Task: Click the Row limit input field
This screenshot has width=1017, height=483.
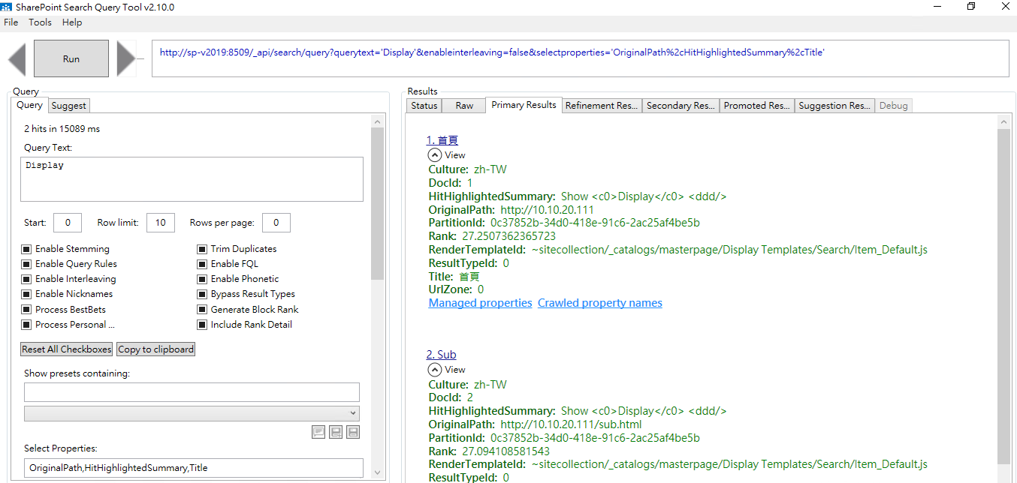Action: point(160,223)
